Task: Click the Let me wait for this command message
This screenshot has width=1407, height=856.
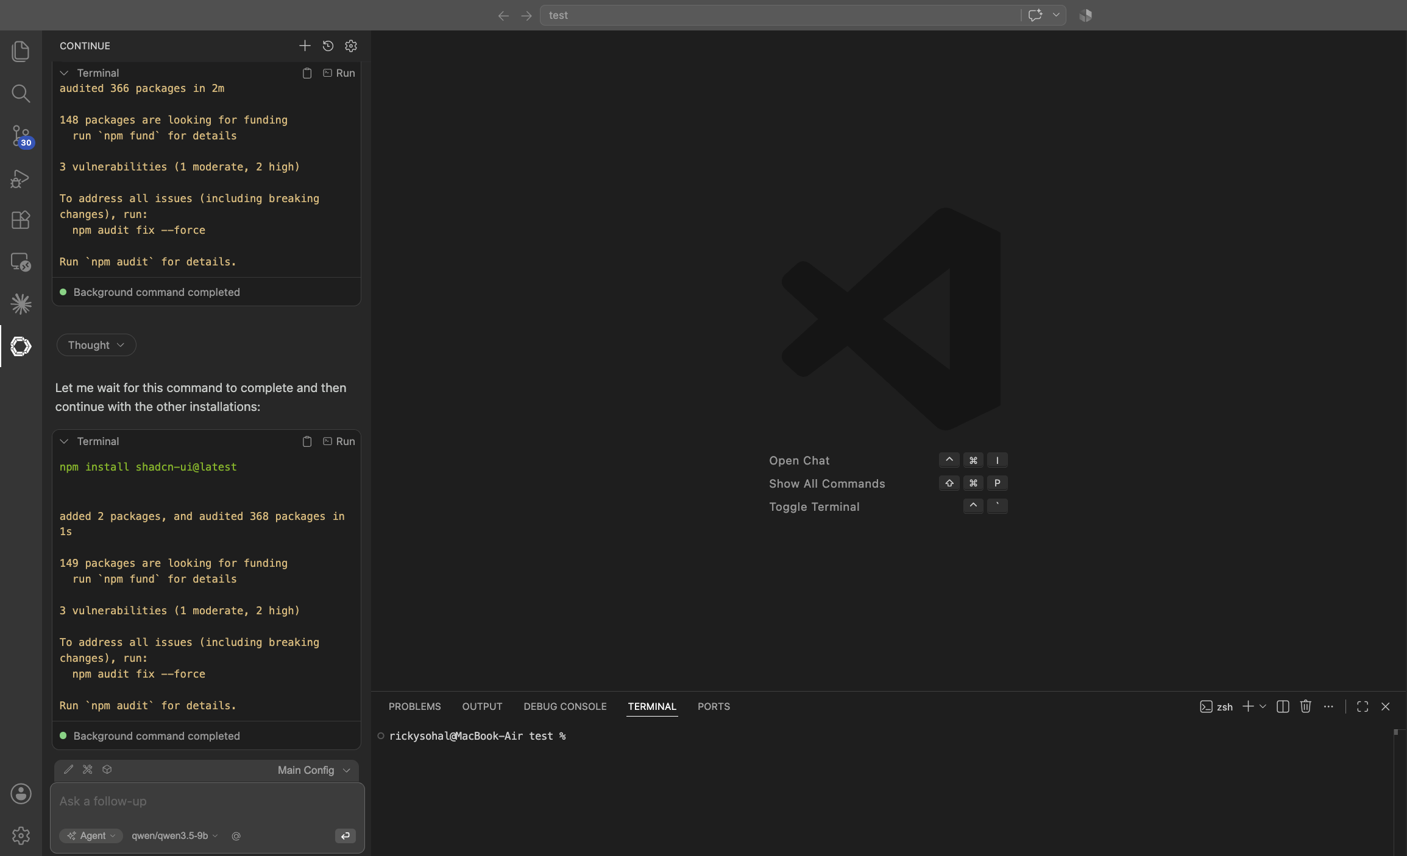Action: [x=200, y=397]
